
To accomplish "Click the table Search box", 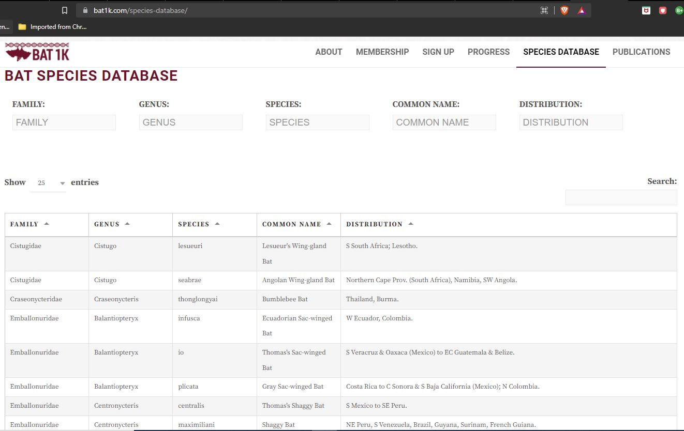I will click(x=621, y=197).
